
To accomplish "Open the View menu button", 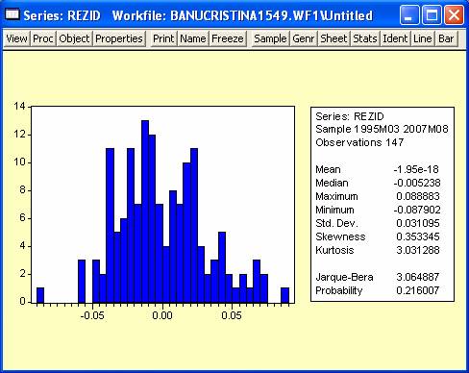I will (x=17, y=38).
